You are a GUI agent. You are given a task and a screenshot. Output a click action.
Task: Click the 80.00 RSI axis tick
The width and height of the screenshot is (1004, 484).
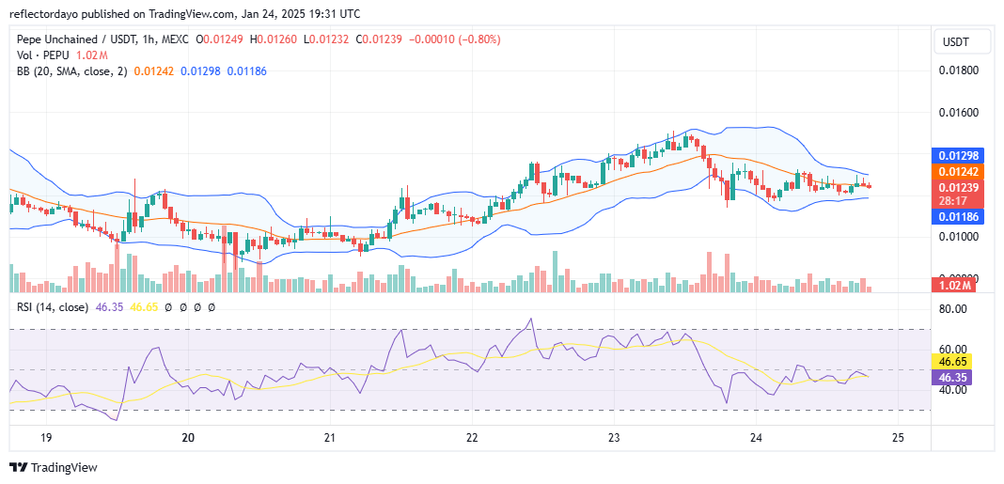955,309
